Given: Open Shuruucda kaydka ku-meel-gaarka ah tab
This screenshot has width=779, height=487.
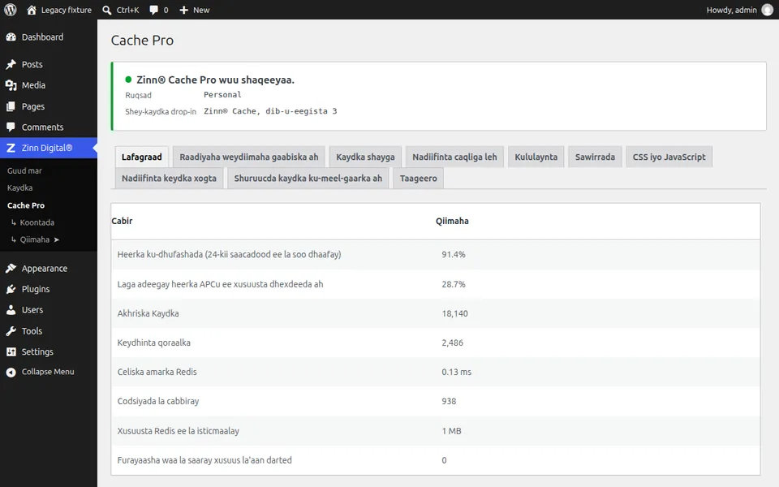Looking at the screenshot, I should tap(308, 179).
